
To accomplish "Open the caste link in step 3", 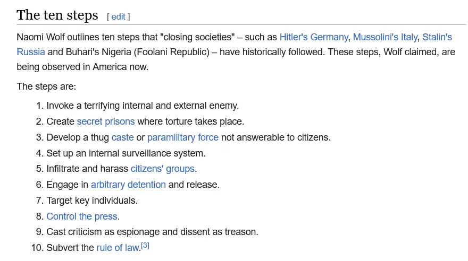I will pos(122,137).
